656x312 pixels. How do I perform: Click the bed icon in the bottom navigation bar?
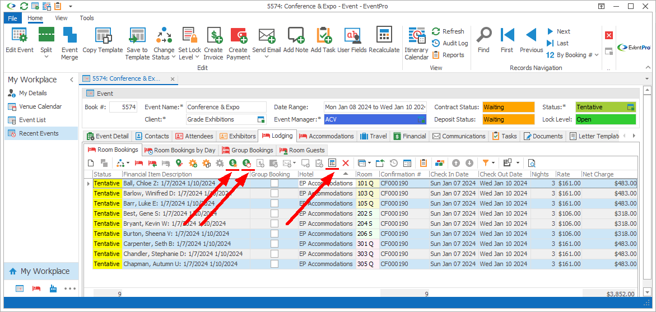tap(36, 288)
